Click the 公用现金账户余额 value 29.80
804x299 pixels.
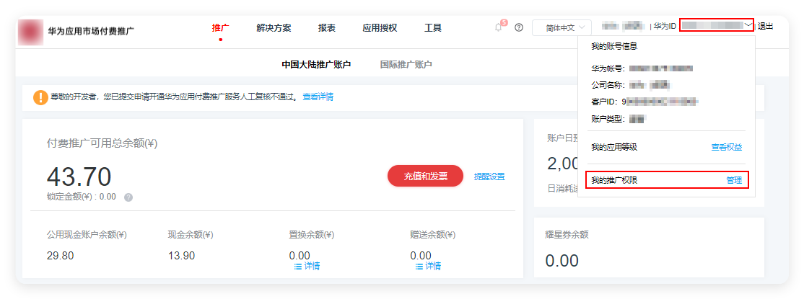[60, 256]
